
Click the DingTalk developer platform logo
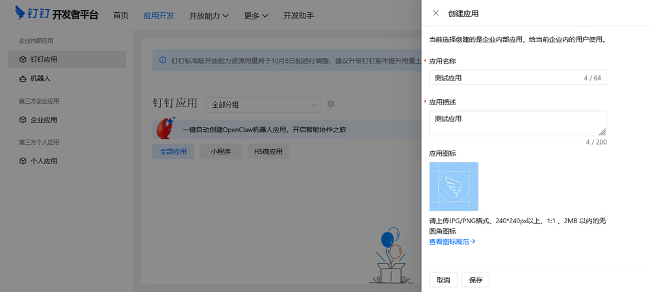(57, 14)
